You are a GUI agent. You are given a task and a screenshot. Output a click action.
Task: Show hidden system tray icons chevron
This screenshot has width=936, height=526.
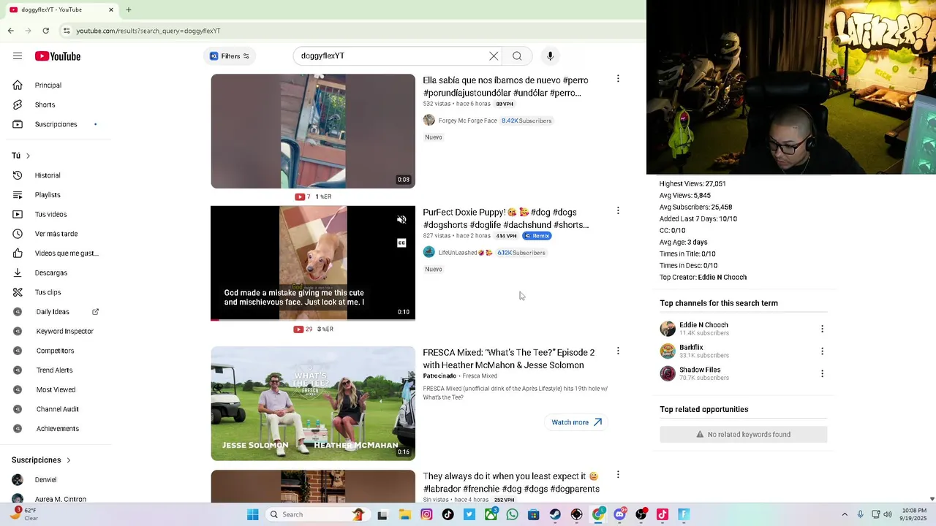[845, 514]
